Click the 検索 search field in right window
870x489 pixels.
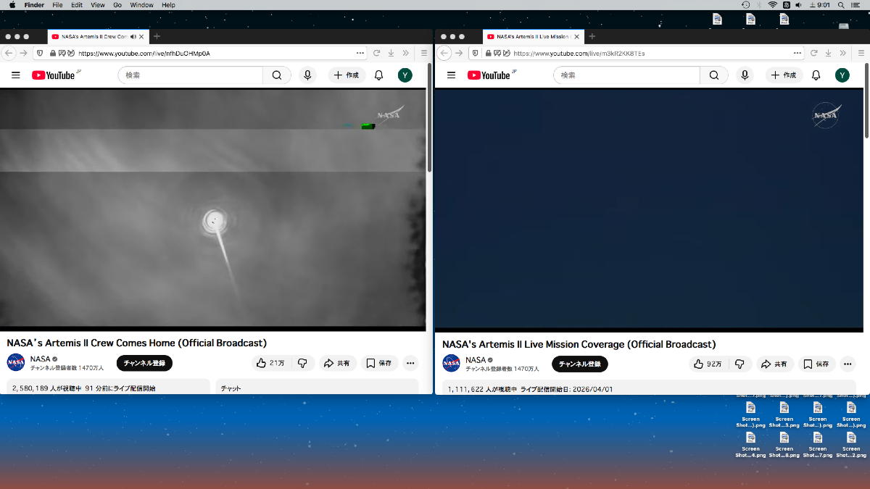click(627, 75)
